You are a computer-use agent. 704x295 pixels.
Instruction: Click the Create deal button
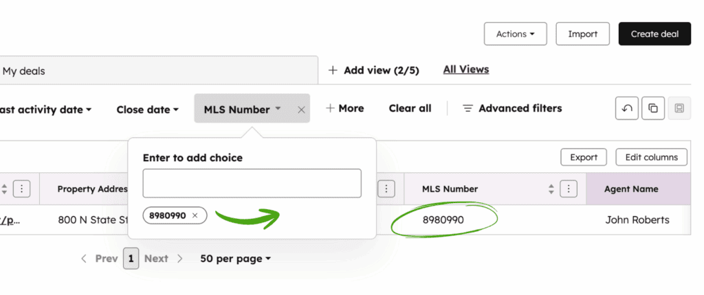pos(654,34)
